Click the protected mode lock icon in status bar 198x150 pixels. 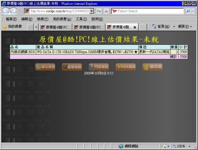164,146
